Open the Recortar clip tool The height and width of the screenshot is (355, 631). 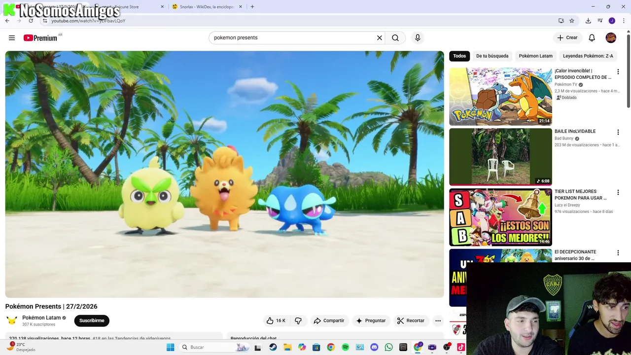(411, 320)
